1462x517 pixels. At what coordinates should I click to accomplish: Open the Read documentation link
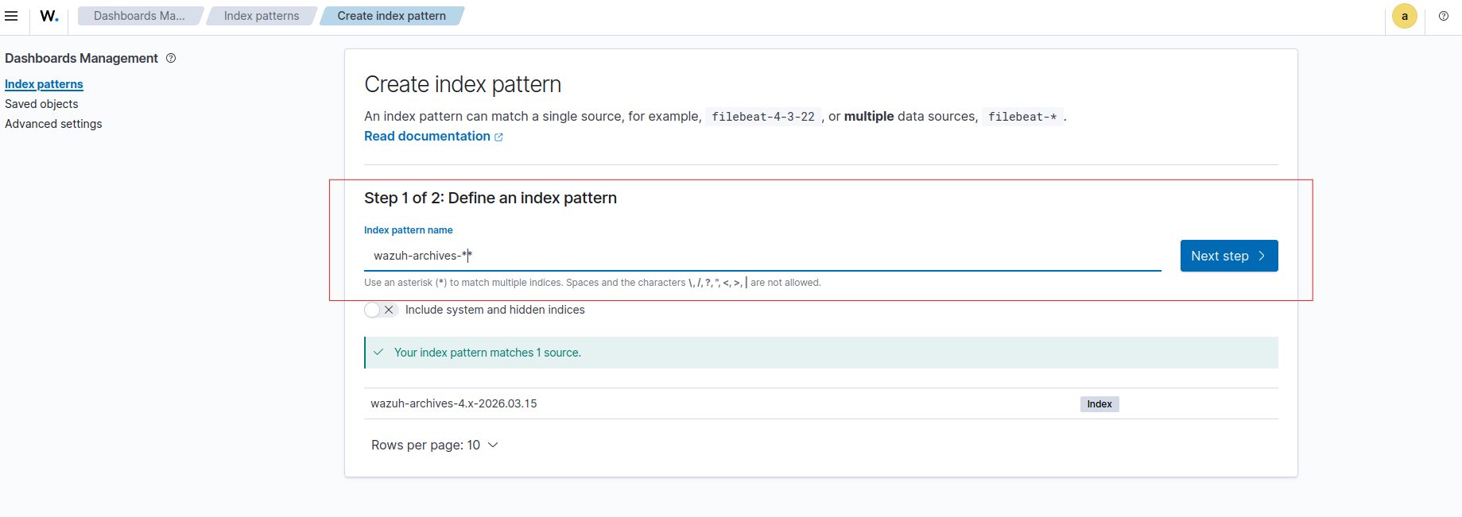(x=427, y=137)
